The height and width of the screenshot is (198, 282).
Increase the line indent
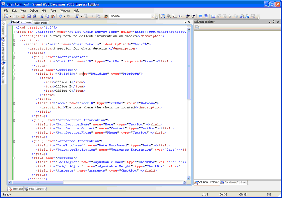[x=193, y=16]
